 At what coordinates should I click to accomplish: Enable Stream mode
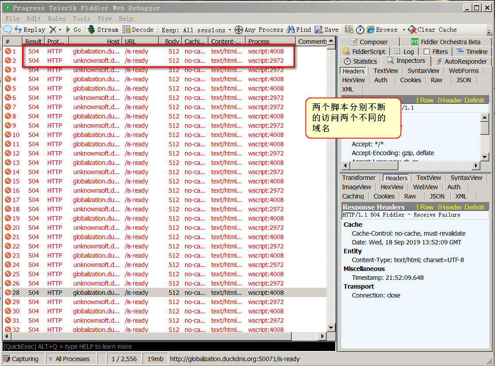click(x=103, y=30)
